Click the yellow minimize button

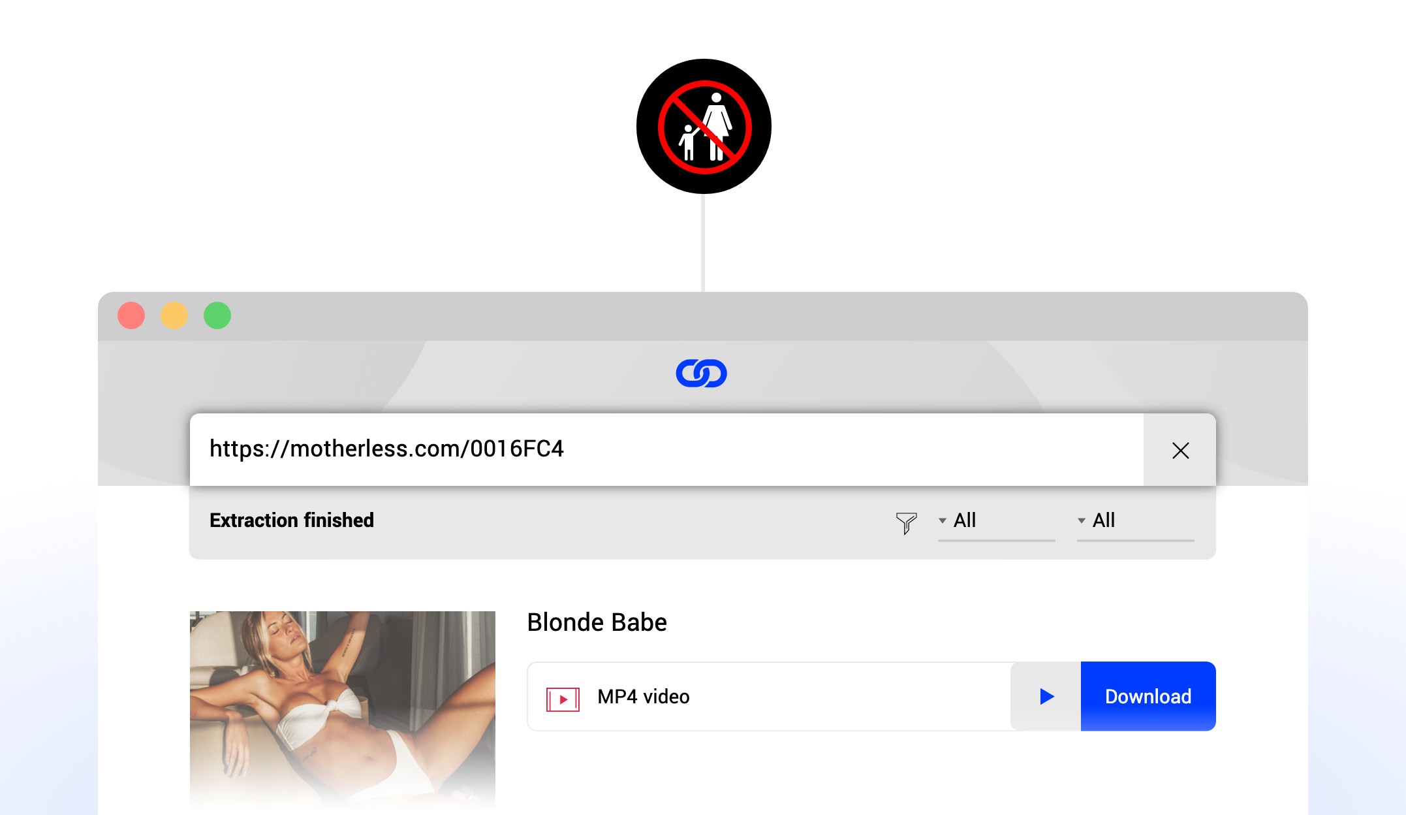[x=174, y=315]
